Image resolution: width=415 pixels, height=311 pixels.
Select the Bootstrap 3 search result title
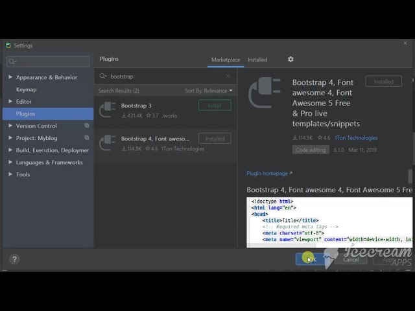point(136,106)
